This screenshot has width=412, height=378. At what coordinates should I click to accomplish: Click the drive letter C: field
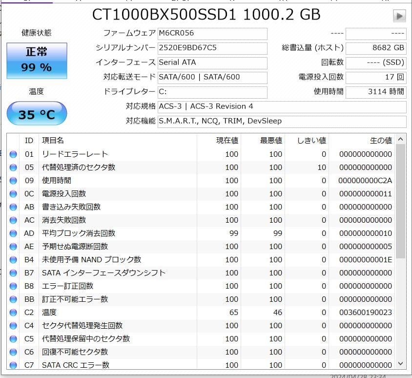pyautogui.click(x=212, y=92)
